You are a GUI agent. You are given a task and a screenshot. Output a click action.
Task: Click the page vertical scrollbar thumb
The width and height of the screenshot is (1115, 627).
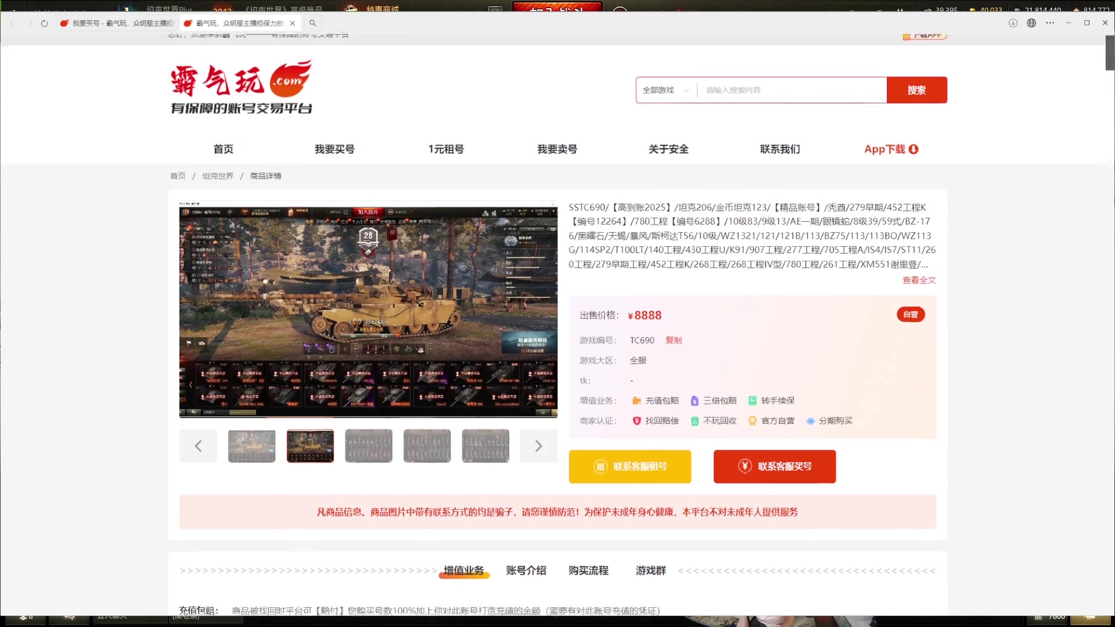pos(1110,53)
